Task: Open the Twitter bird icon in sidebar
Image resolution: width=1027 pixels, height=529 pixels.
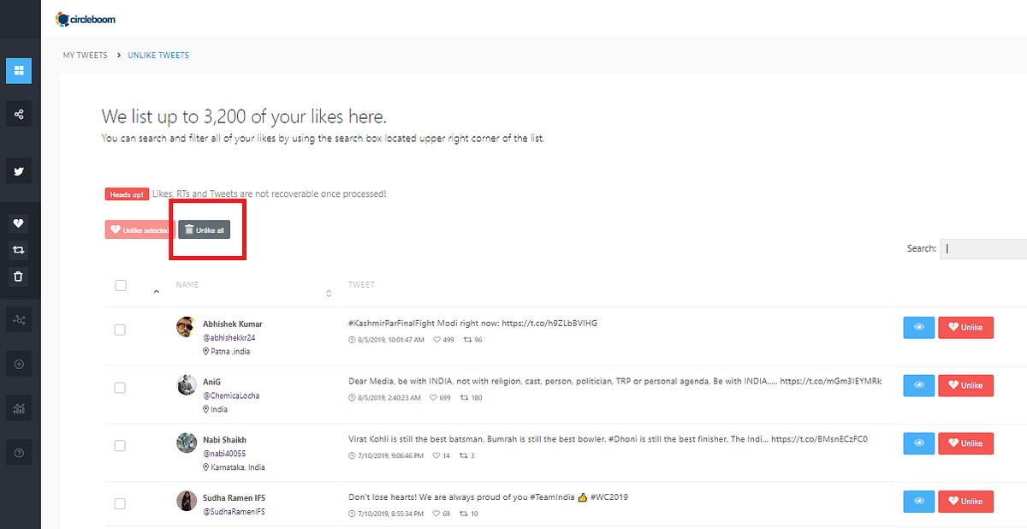Action: point(19,171)
